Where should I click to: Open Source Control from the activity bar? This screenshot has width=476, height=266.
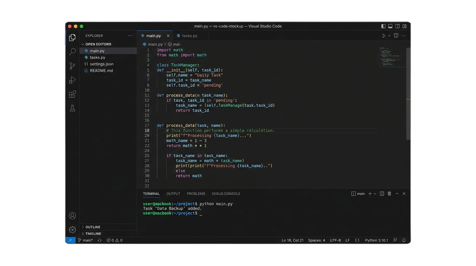pyautogui.click(x=72, y=65)
